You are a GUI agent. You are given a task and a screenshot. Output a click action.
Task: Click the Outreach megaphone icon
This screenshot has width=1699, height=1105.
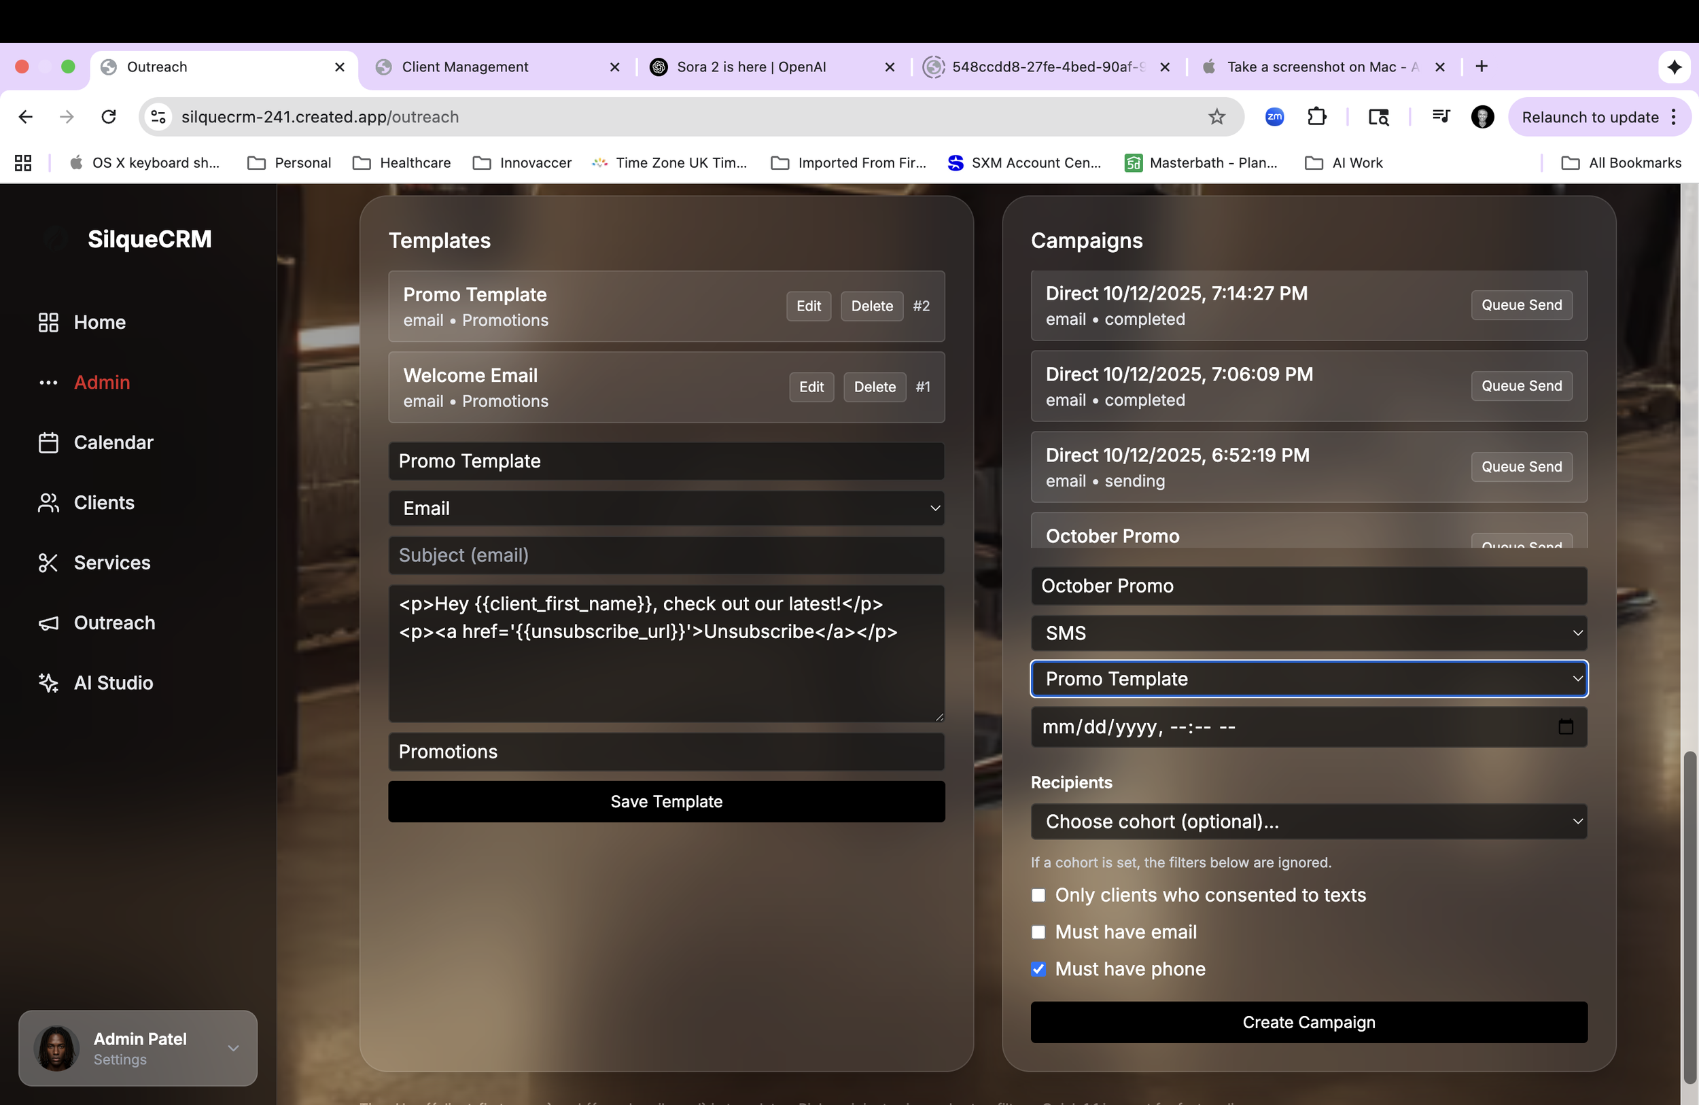click(x=48, y=623)
